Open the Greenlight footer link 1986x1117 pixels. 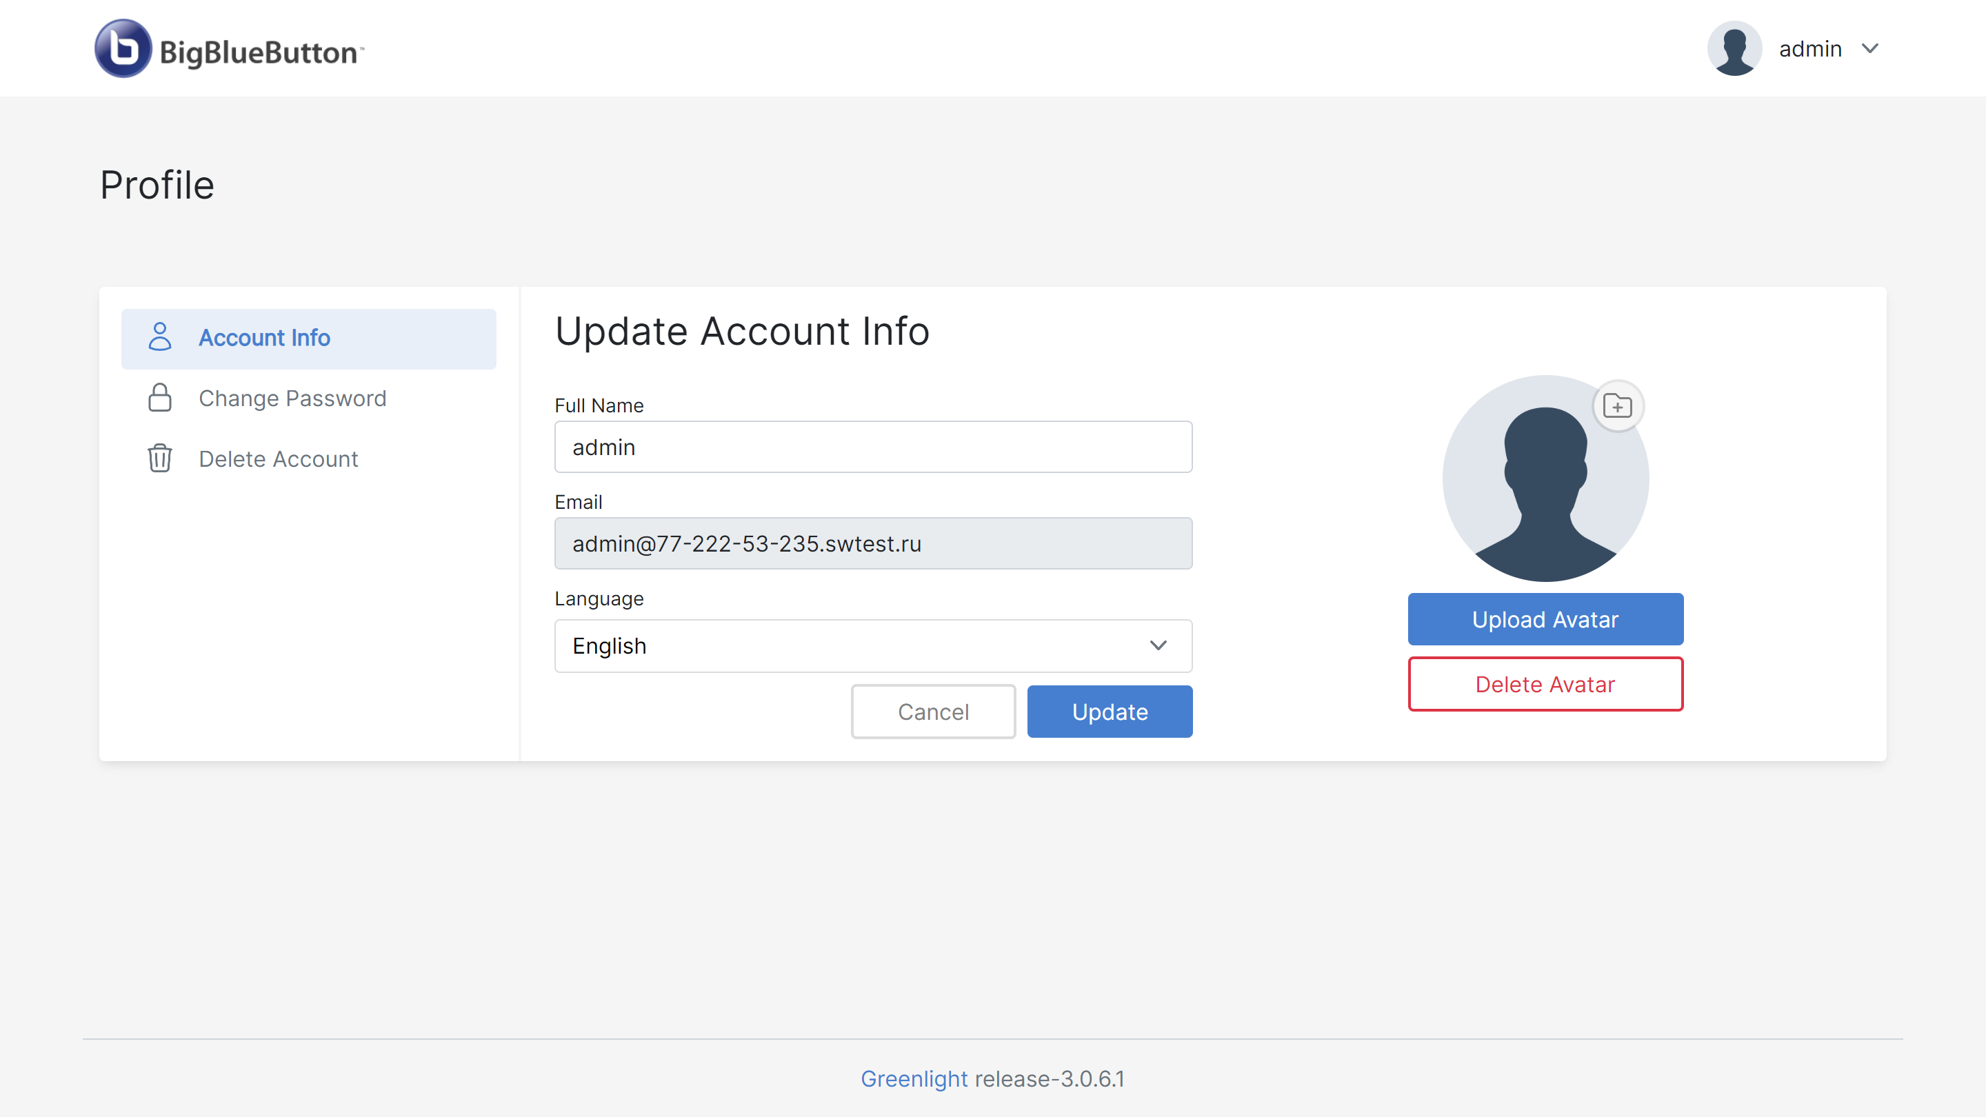click(914, 1078)
